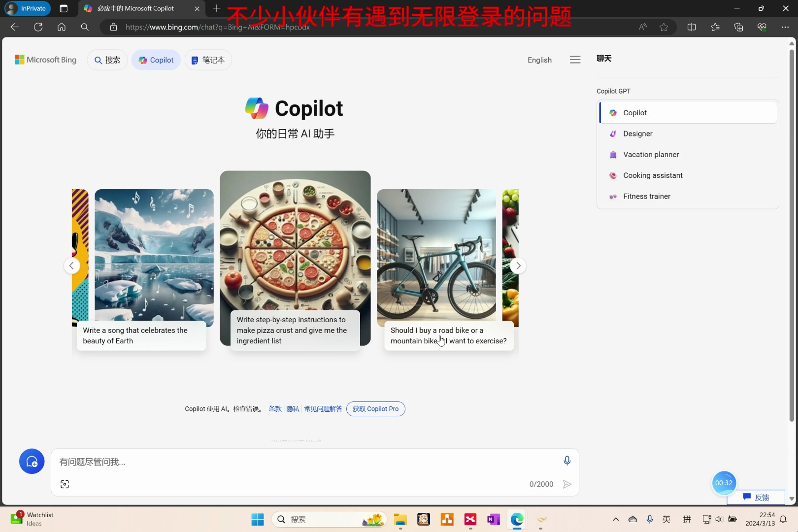Screen dimensions: 798x532
Task: Select the Designer GPT icon
Action: point(613,133)
